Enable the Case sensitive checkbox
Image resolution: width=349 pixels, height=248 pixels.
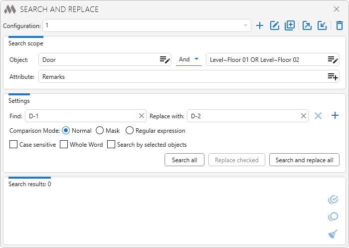13,145
